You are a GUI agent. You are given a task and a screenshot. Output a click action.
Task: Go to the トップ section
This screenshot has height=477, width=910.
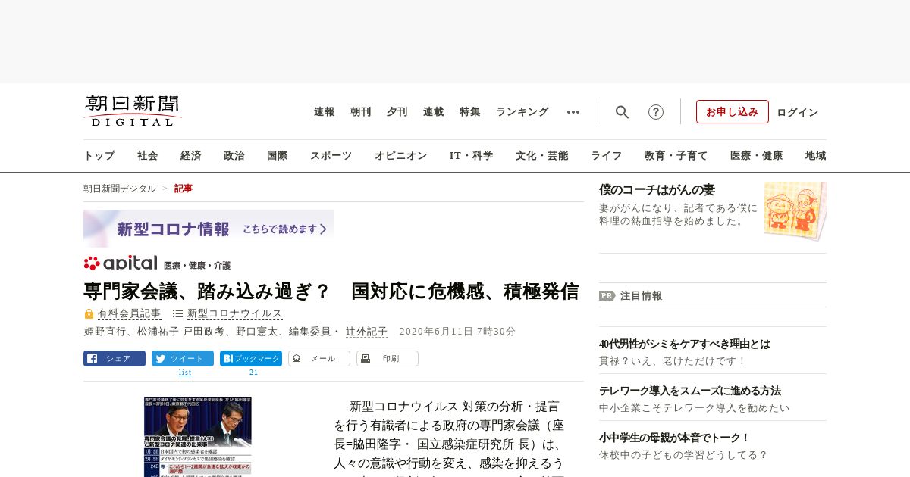point(99,155)
